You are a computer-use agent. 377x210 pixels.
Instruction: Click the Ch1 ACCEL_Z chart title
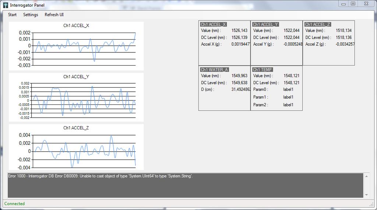(x=76, y=128)
